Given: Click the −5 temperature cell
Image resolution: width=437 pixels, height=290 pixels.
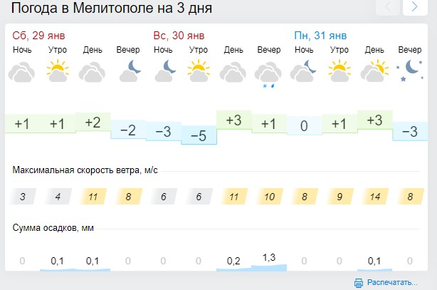Looking at the screenshot, I should (199, 135).
